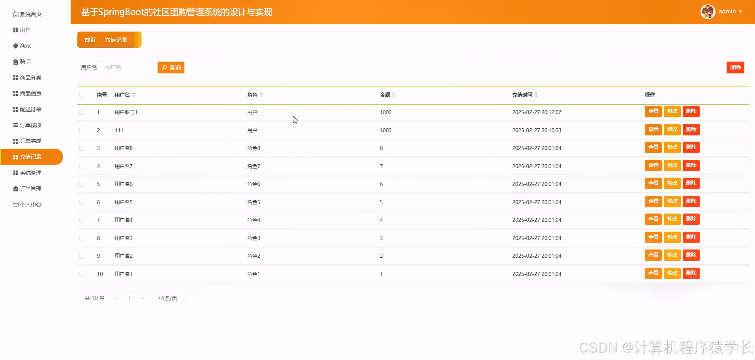Check the row for user 111
The width and height of the screenshot is (755, 360).
click(x=82, y=130)
